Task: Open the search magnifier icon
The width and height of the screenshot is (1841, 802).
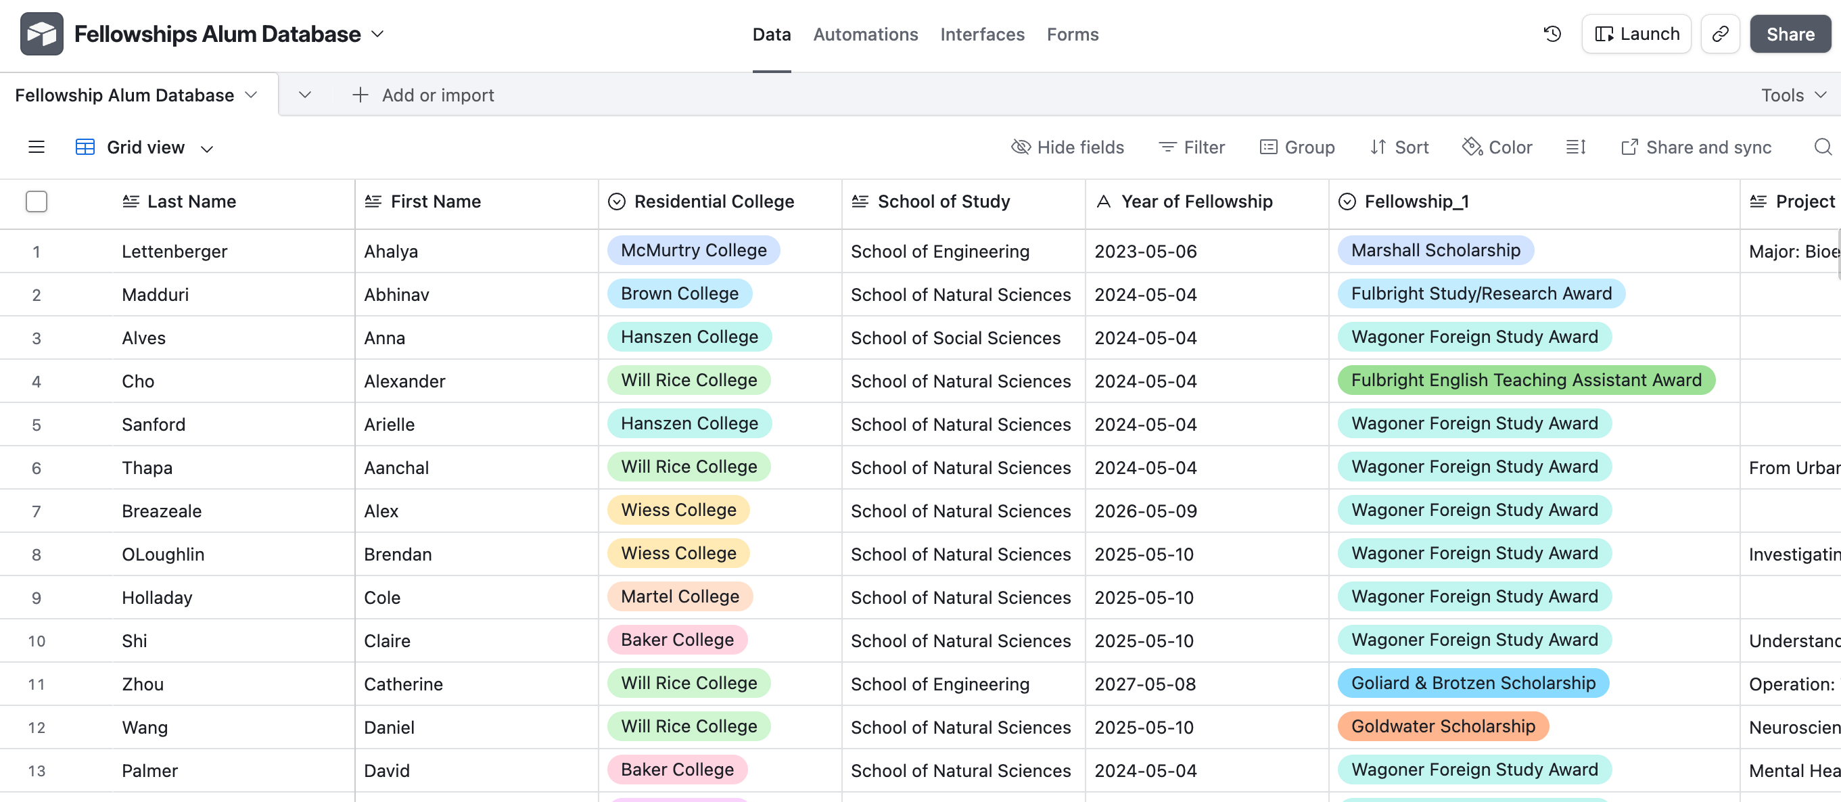Action: click(x=1823, y=147)
